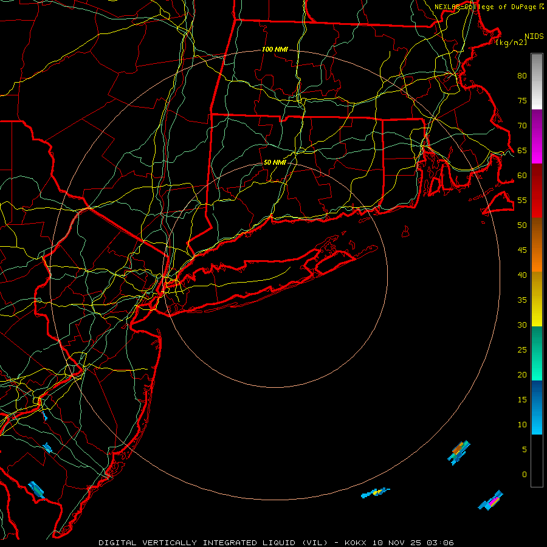Click the NEXLAB-College of DuPage credit text
This screenshot has height=547, width=547.
click(x=486, y=7)
